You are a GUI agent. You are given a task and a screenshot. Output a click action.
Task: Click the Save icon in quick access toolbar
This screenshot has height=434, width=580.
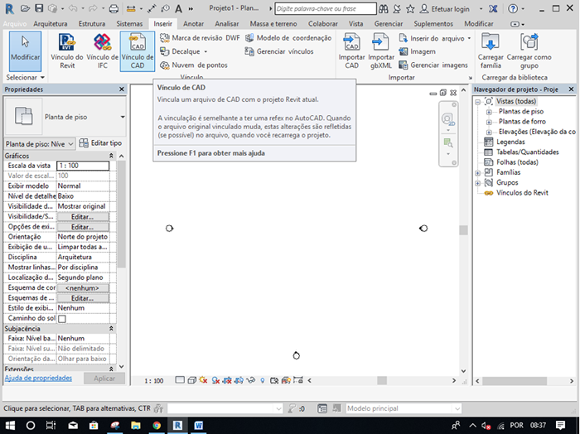pos(38,8)
